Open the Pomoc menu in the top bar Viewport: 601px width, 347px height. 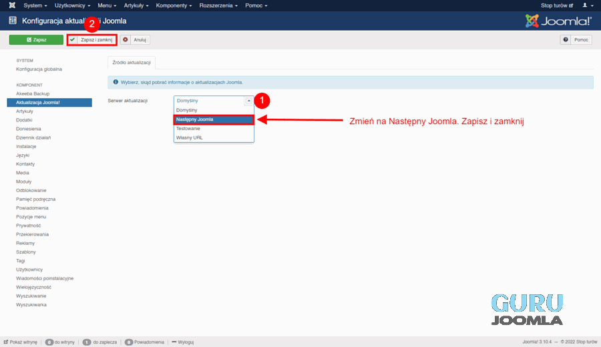(x=256, y=5)
